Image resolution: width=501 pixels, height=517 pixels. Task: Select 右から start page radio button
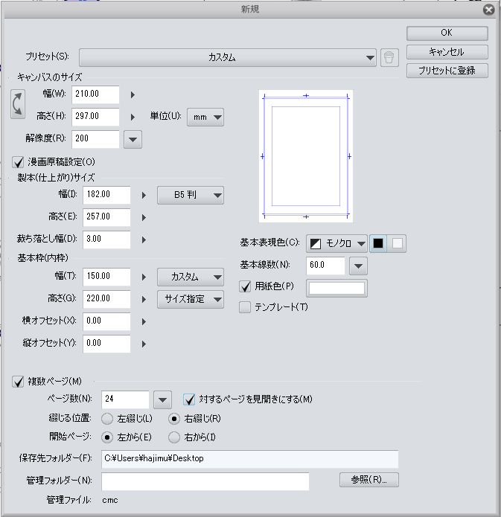pos(174,437)
